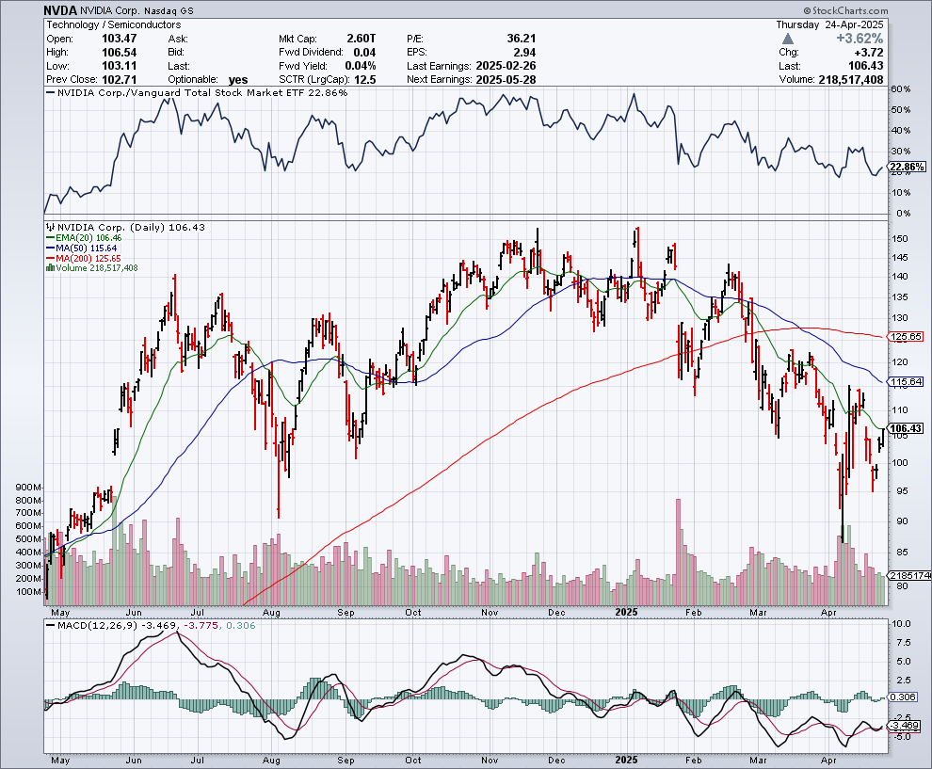Click the volume value tag on the price panel's right edge
The image size is (932, 769).
909,575
